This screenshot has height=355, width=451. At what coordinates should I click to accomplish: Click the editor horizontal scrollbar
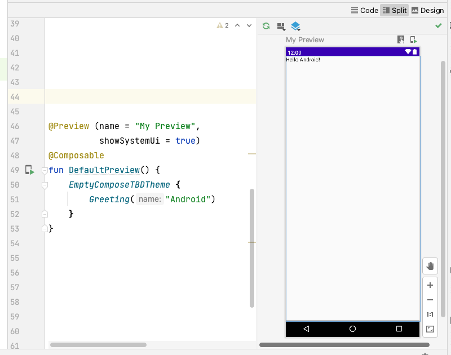coord(98,344)
